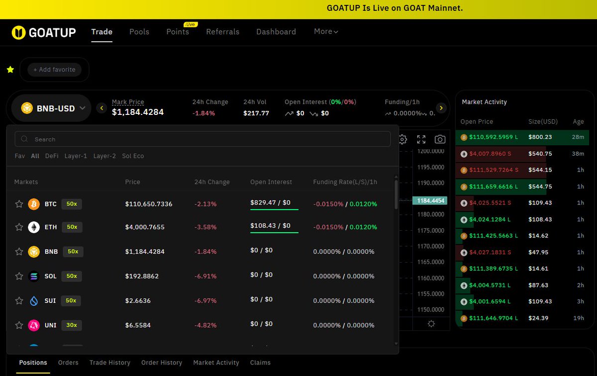Open price axis settings gear icon
The image size is (597, 376).
pyautogui.click(x=431, y=324)
